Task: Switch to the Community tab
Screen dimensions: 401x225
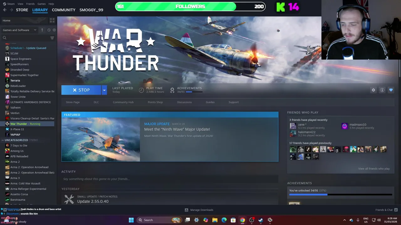Action: pos(64,10)
